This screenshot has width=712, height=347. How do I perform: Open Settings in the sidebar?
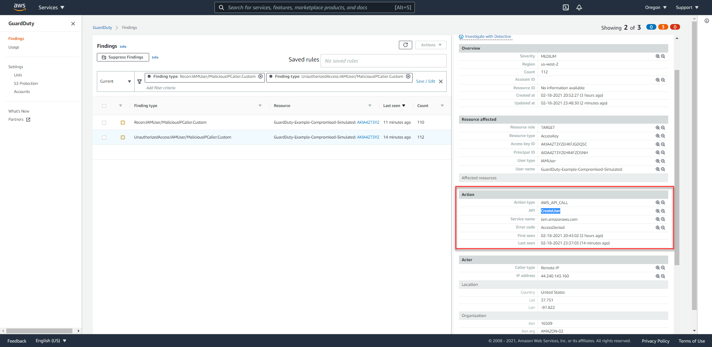[16, 67]
